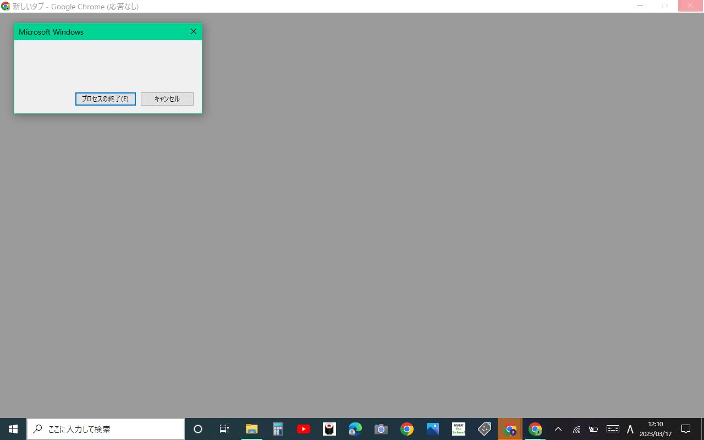Click the プロセスの終了(E) button

point(105,99)
